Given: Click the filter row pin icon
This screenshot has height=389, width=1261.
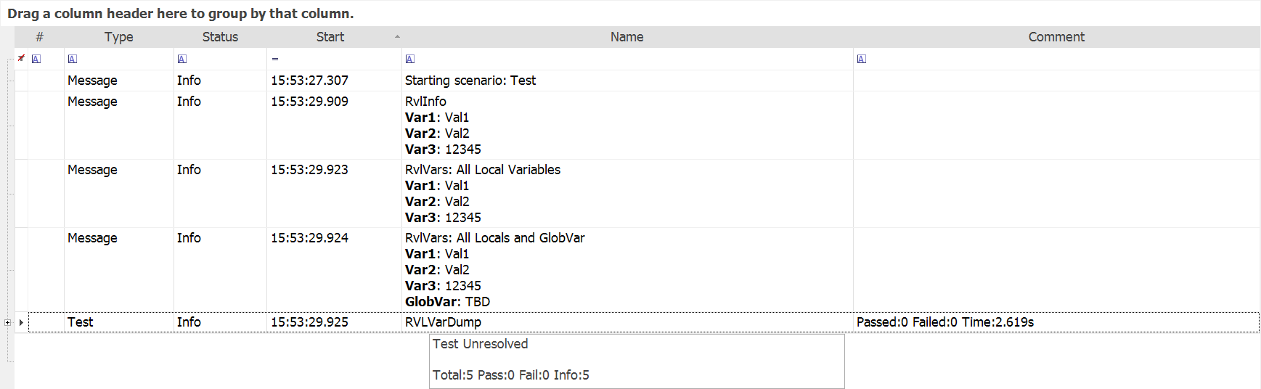Looking at the screenshot, I should (21, 58).
